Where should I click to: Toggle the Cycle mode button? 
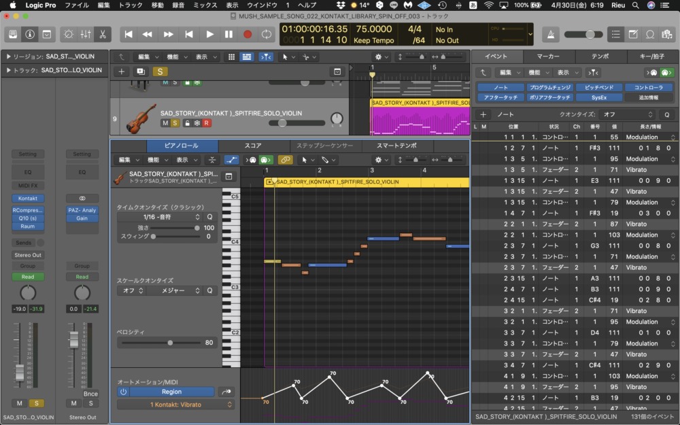point(266,34)
